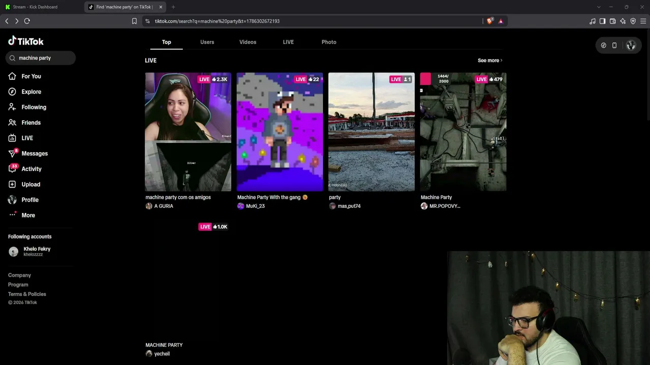The image size is (650, 365).
Task: Switch to the Videos tab
Action: pyautogui.click(x=248, y=42)
